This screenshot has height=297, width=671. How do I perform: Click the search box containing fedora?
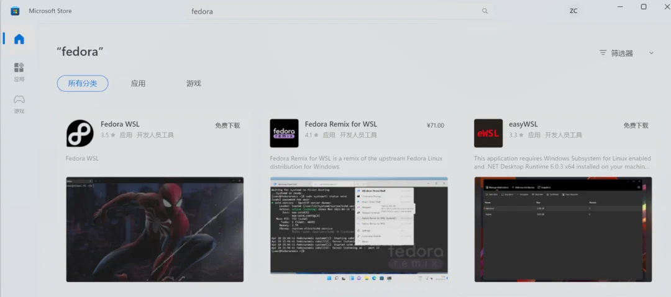pyautogui.click(x=339, y=12)
